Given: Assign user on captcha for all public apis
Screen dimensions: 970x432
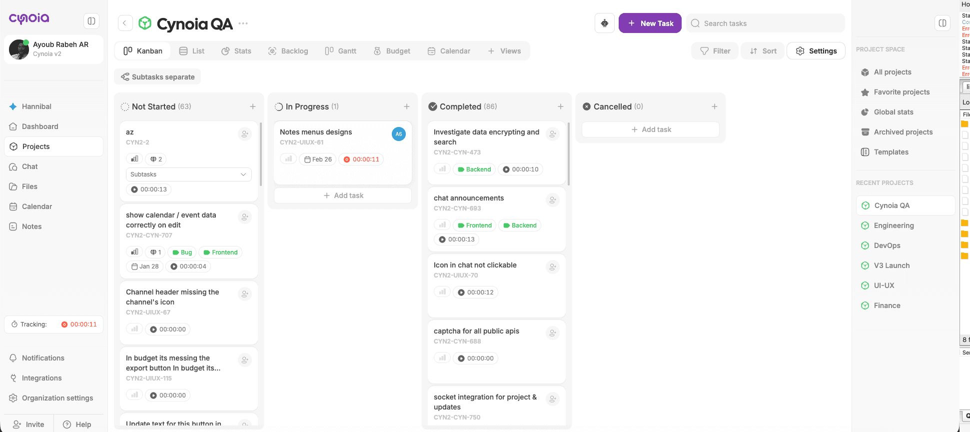Looking at the screenshot, I should (x=553, y=333).
